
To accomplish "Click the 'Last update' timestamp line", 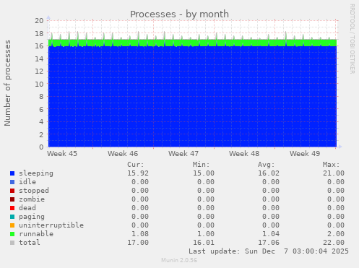I will pyautogui.click(x=269, y=251).
